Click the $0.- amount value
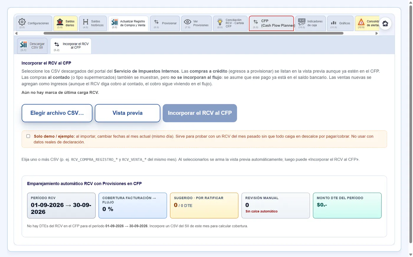Viewport: 413px width, 257px height. (x=322, y=205)
